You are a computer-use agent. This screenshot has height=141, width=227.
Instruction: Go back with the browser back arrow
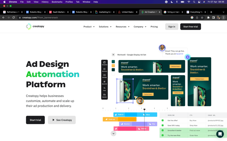(x=3, y=17)
